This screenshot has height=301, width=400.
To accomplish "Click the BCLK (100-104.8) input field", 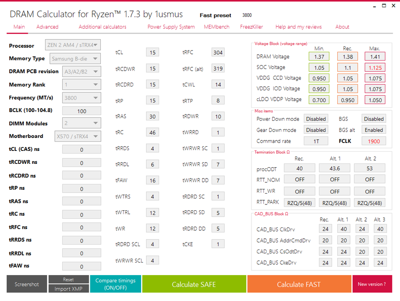I will tap(82, 111).
